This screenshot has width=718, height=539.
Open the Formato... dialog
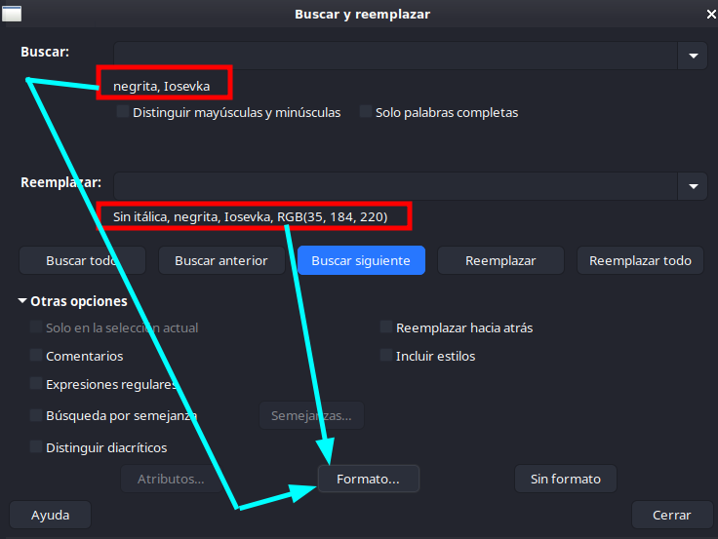[x=369, y=479]
